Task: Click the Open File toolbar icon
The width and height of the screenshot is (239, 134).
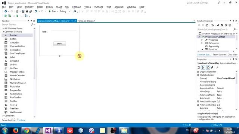Action: click(23, 12)
